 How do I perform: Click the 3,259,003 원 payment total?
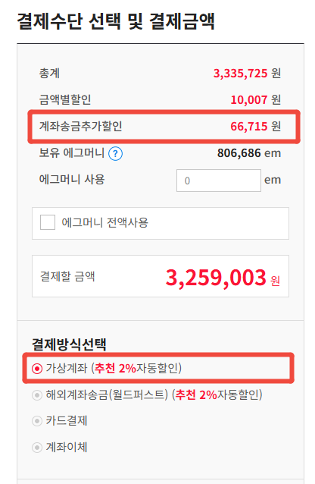[223, 278]
